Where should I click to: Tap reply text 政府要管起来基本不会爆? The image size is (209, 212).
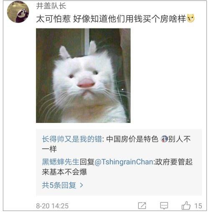point(117,167)
